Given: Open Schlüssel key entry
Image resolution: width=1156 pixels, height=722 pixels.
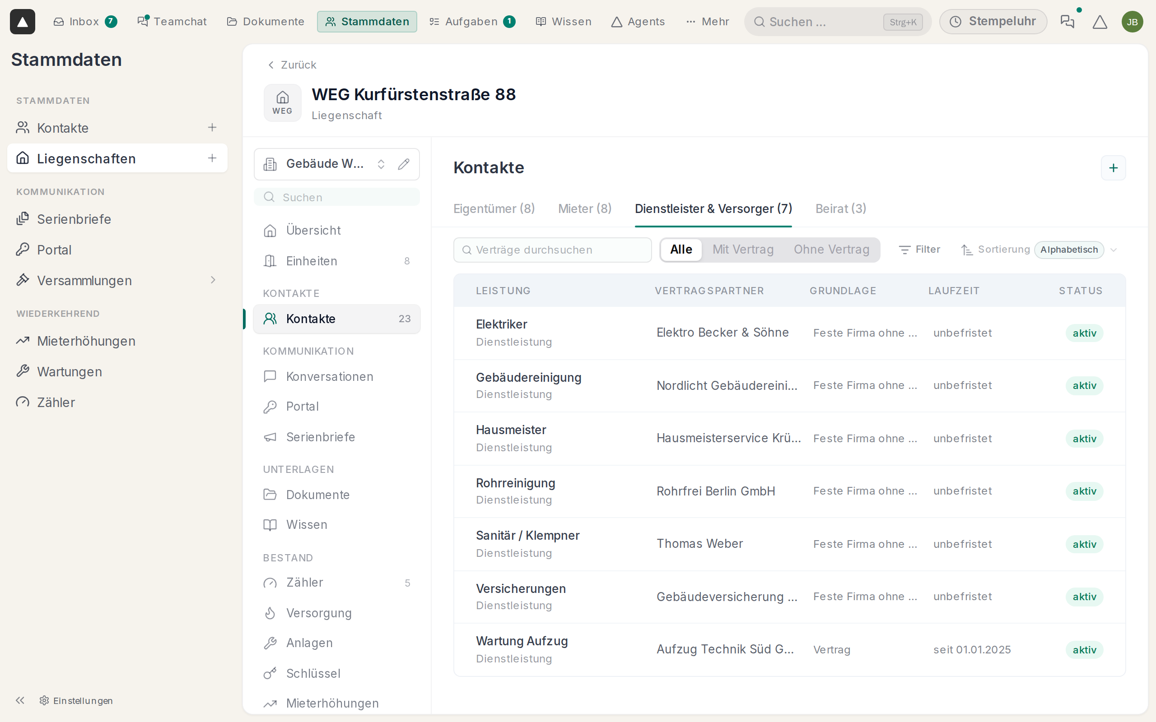Looking at the screenshot, I should pyautogui.click(x=337, y=673).
